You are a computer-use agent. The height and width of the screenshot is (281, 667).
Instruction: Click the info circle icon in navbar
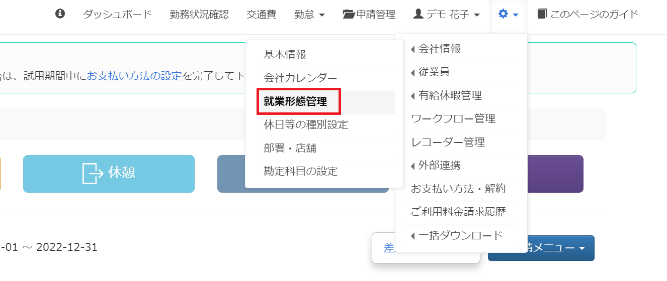coord(60,14)
